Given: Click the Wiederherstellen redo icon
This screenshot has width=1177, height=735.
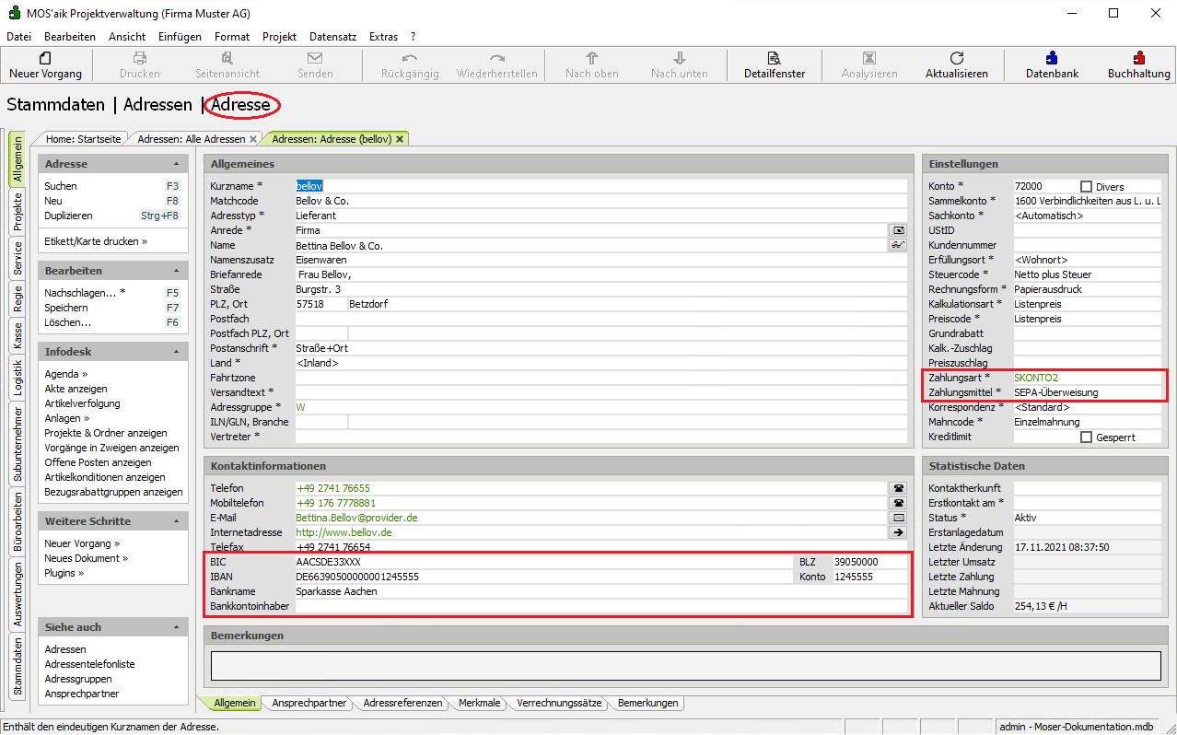Looking at the screenshot, I should tap(497, 58).
